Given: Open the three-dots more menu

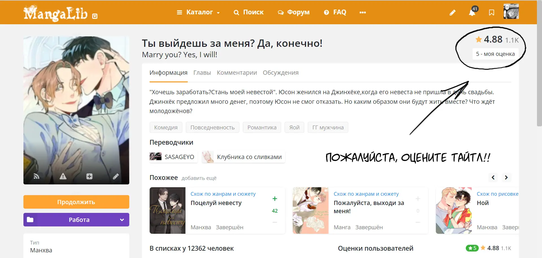Looking at the screenshot, I should click(363, 12).
